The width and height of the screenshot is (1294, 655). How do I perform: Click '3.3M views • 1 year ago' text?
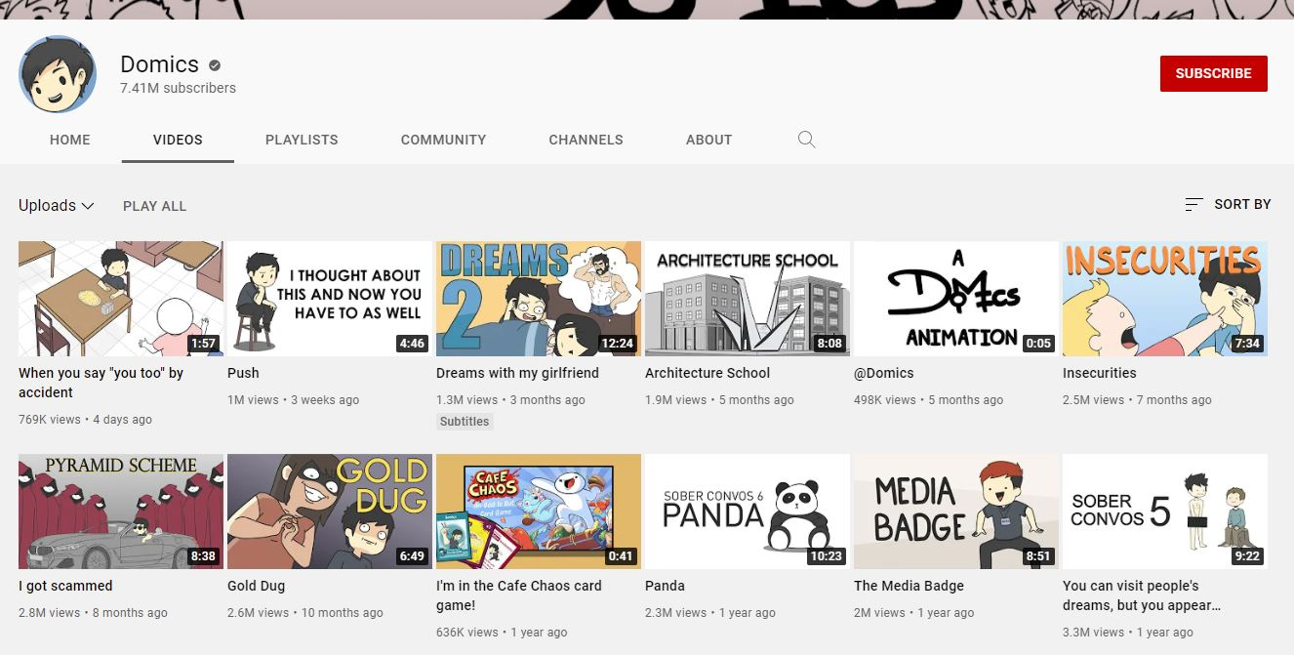click(x=1128, y=633)
